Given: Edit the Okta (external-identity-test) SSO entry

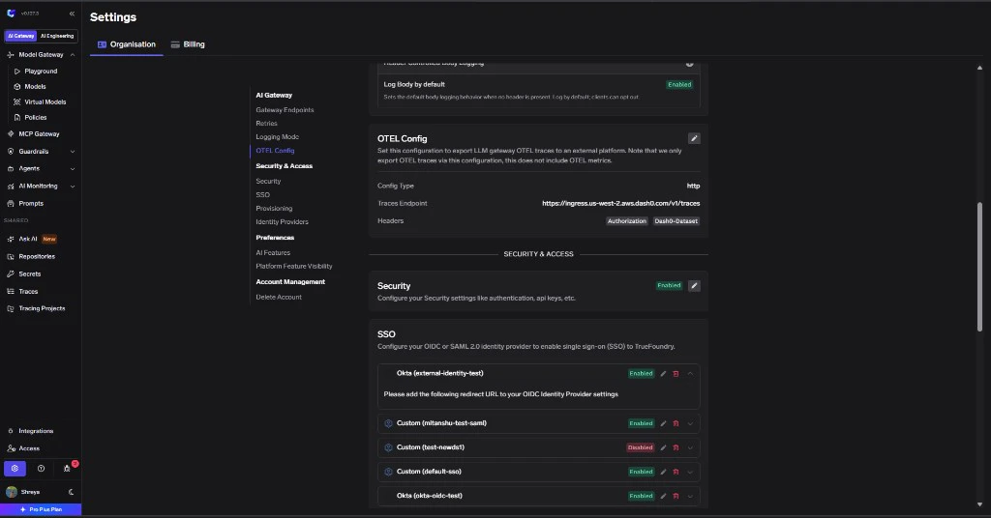Looking at the screenshot, I should click(663, 373).
